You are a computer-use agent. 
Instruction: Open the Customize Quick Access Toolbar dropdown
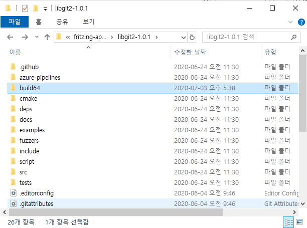(46, 9)
